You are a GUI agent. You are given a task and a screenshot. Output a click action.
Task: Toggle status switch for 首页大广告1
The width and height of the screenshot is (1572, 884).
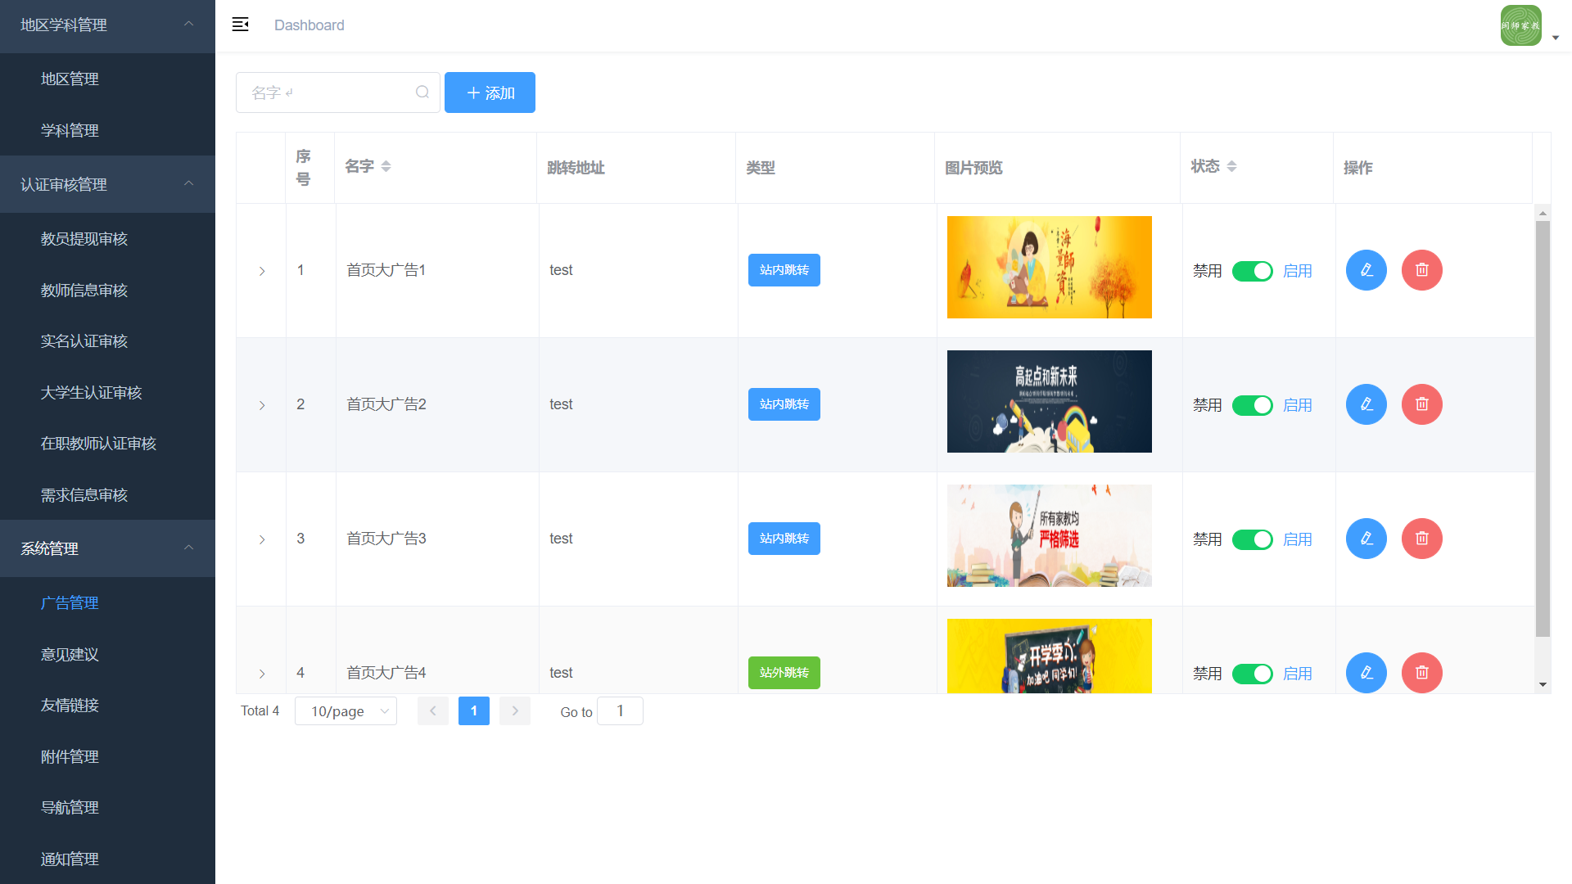[1252, 271]
